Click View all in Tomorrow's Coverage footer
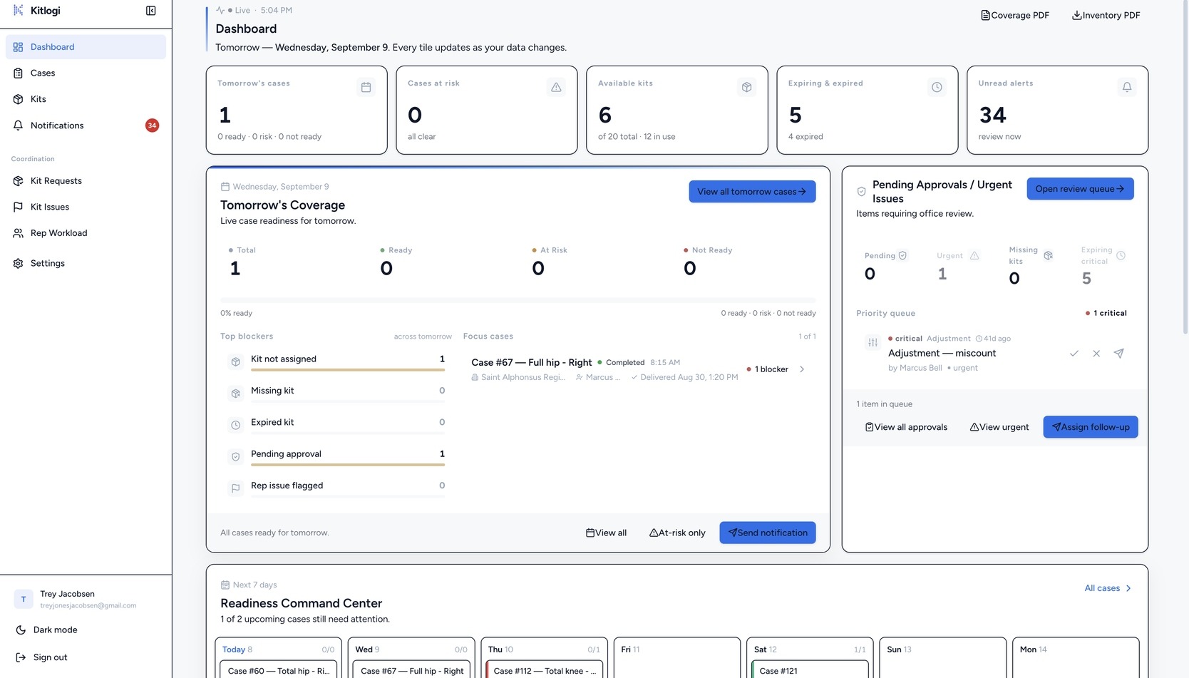1189x678 pixels. point(606,533)
